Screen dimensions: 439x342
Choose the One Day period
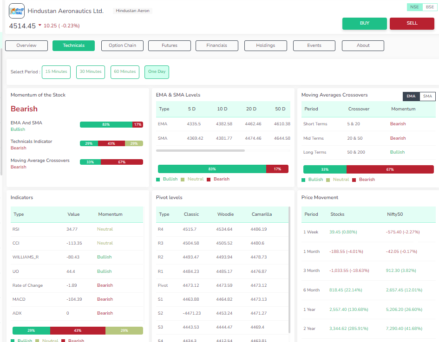tap(157, 72)
